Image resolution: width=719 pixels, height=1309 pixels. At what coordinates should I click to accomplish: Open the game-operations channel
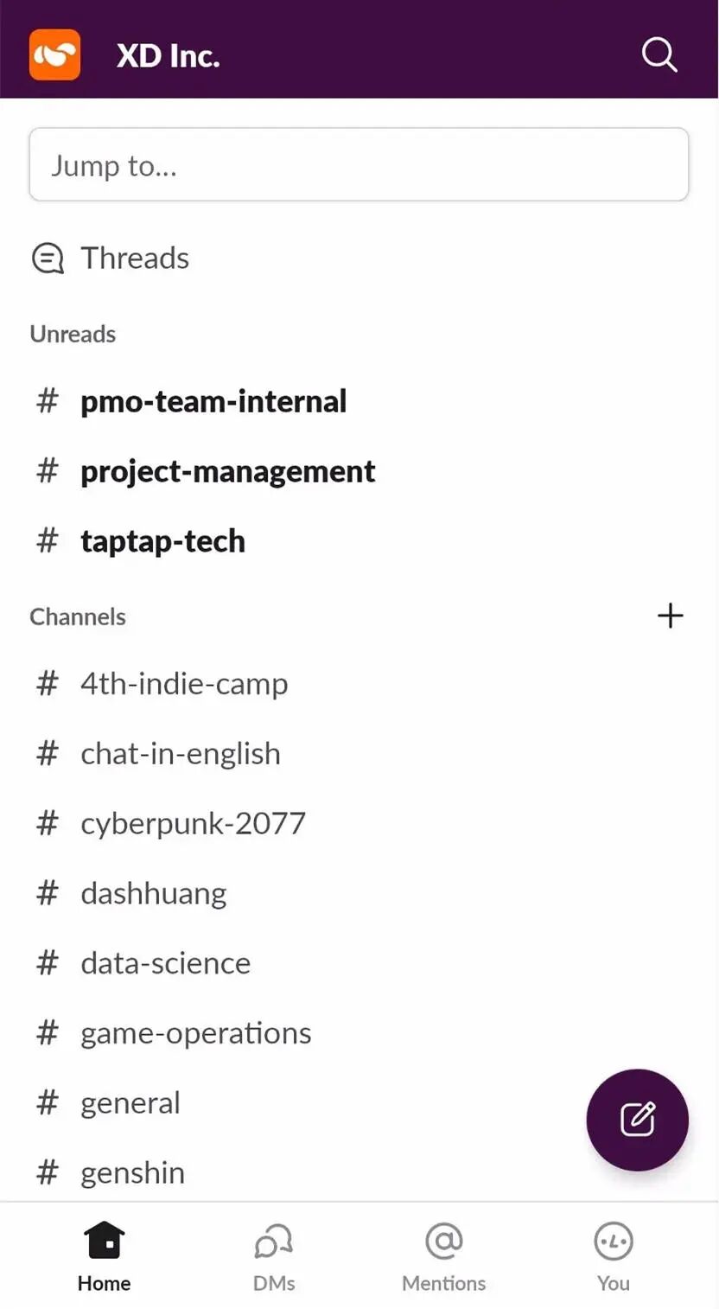coord(195,1033)
